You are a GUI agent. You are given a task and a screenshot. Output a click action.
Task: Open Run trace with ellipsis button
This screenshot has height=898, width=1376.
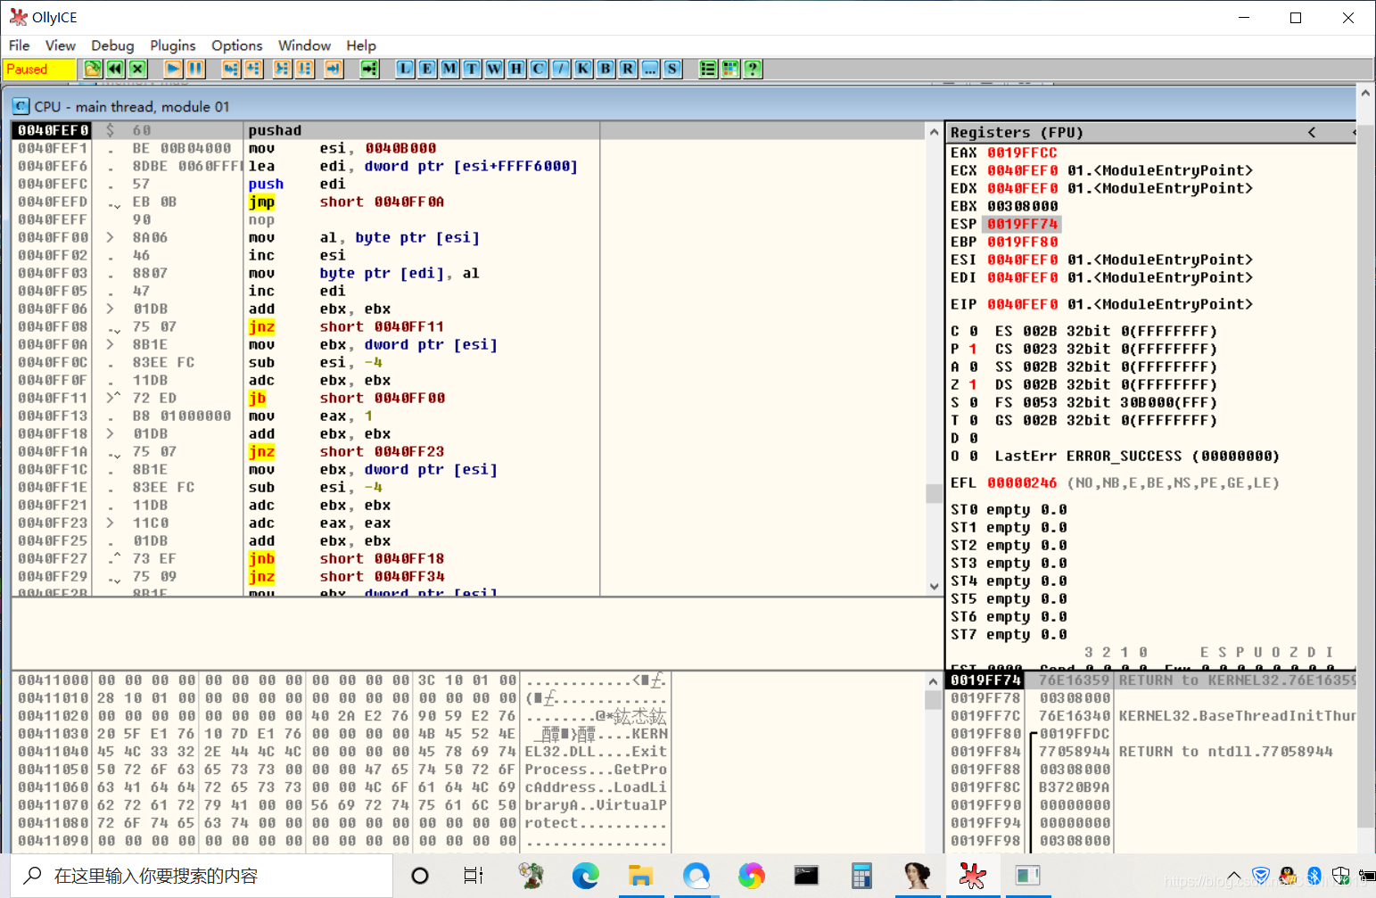650,69
